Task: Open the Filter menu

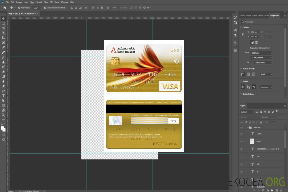Action: coord(46,2)
